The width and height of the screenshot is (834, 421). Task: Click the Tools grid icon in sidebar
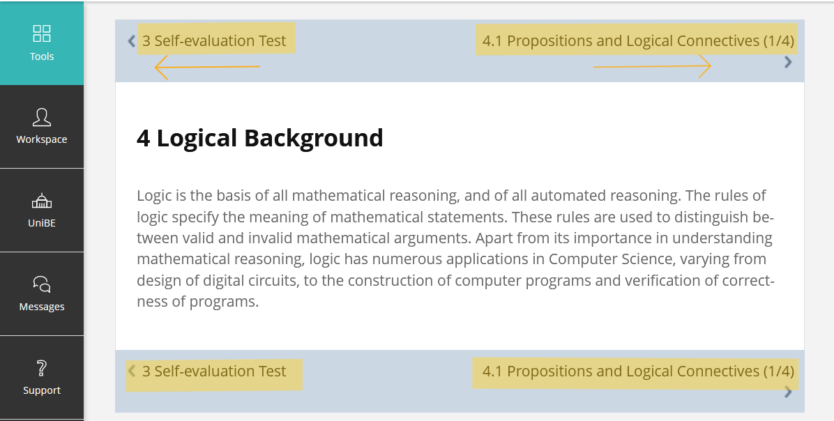click(x=42, y=33)
